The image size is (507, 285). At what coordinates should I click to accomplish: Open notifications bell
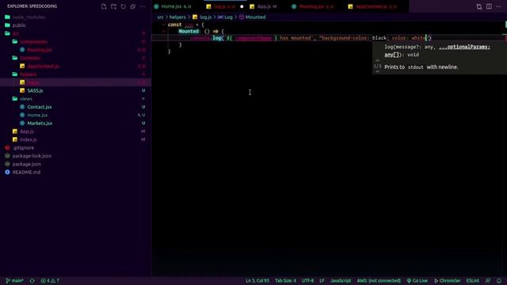pos(499,281)
